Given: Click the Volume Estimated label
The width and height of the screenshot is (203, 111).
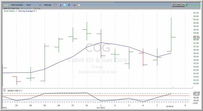Looking at the screenshot, I should (178, 6).
